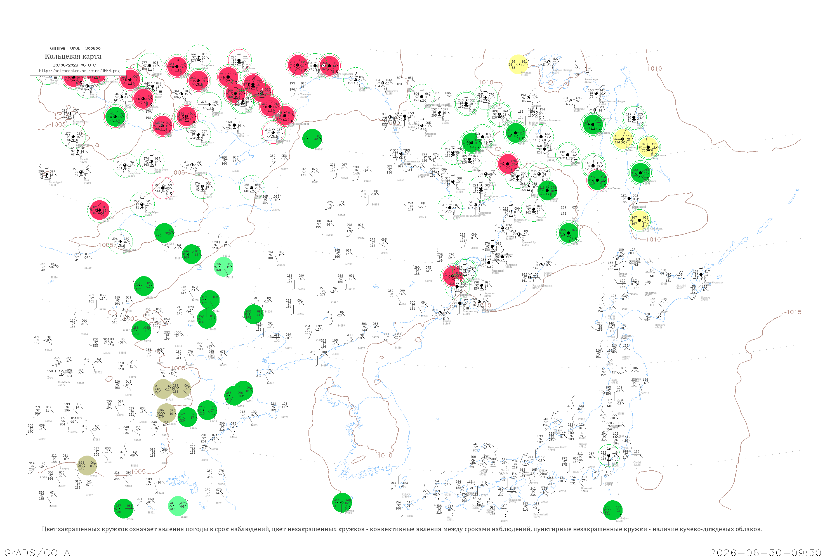
Task: Click the green Тивяку 31754 station circle
Action: coord(547,190)
